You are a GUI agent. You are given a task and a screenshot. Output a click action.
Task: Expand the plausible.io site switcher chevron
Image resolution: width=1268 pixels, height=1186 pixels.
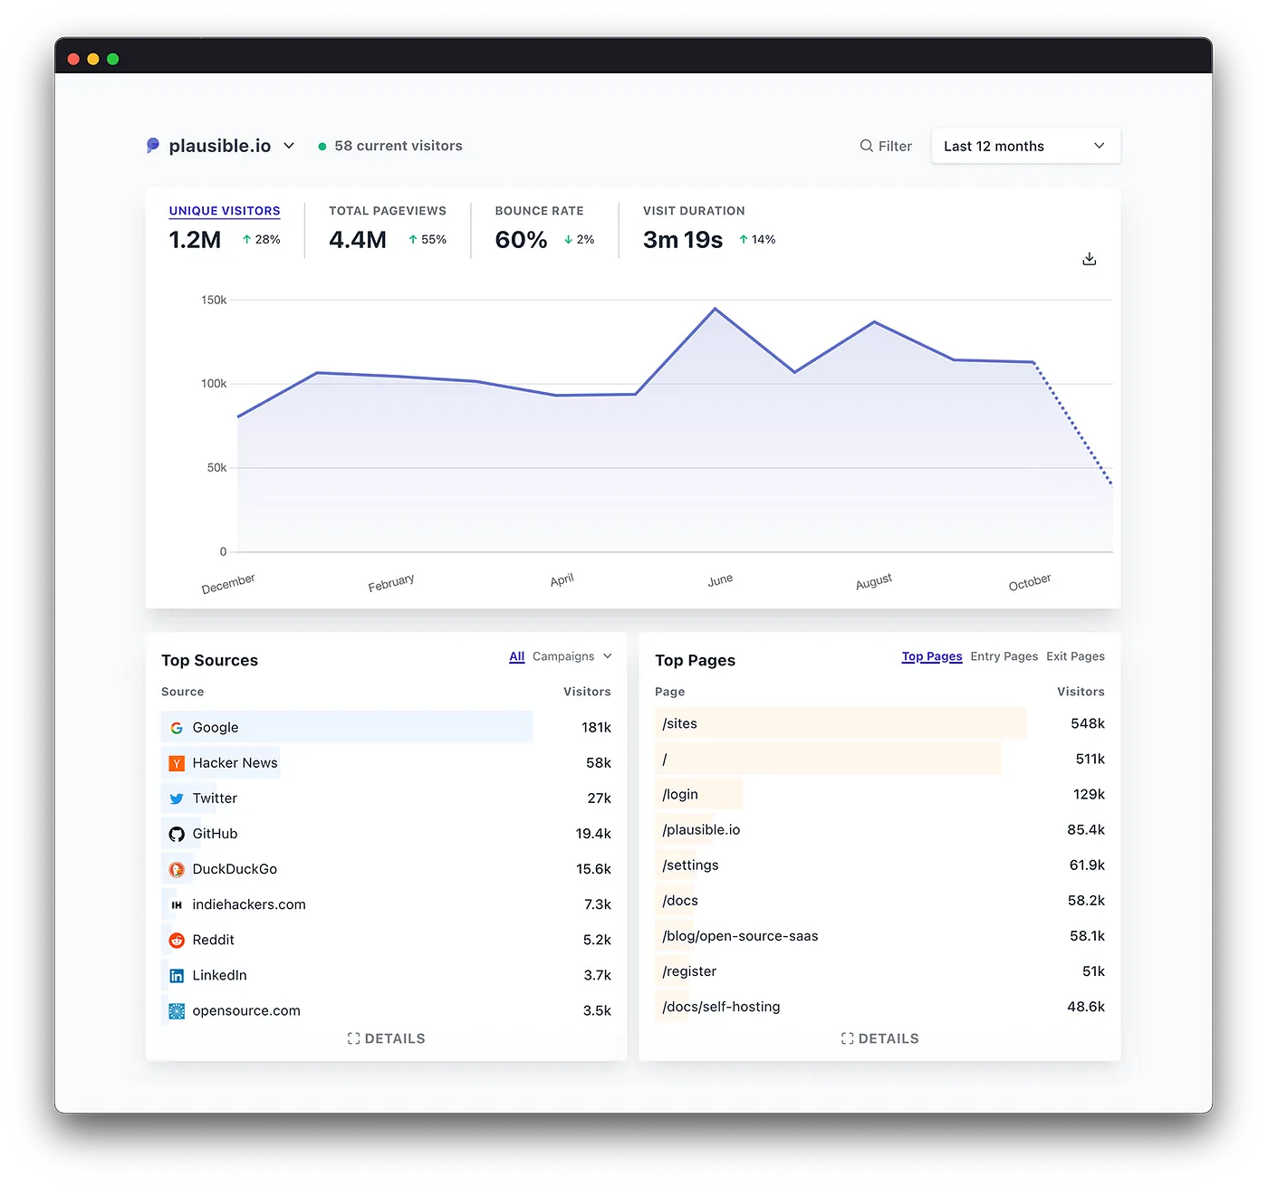pos(289,145)
